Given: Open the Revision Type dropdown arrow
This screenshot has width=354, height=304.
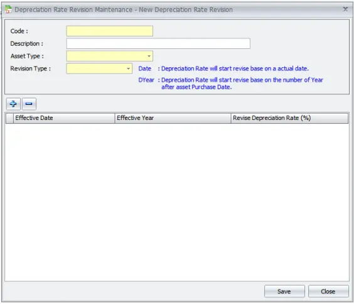Looking at the screenshot, I should (128, 68).
